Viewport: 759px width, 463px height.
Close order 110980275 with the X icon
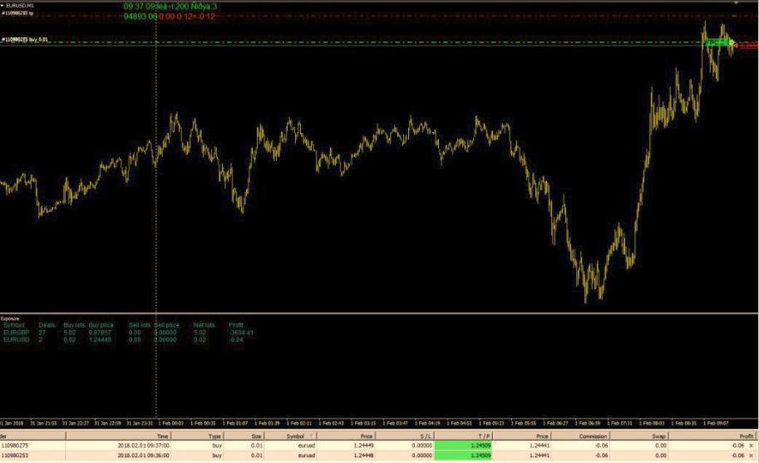(751, 446)
